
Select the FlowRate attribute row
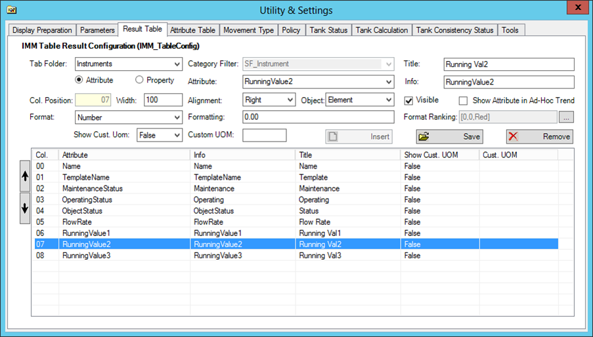tap(297, 222)
